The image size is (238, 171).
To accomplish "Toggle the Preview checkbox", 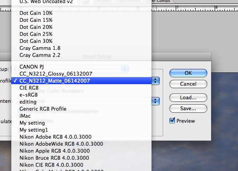I will [172, 121].
